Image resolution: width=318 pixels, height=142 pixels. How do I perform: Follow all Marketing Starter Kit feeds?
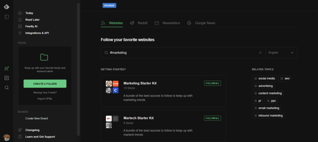click(x=212, y=83)
